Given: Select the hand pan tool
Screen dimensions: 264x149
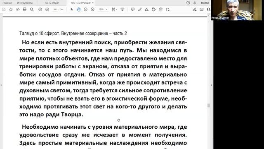Looking at the screenshot, I should (x=79, y=10).
